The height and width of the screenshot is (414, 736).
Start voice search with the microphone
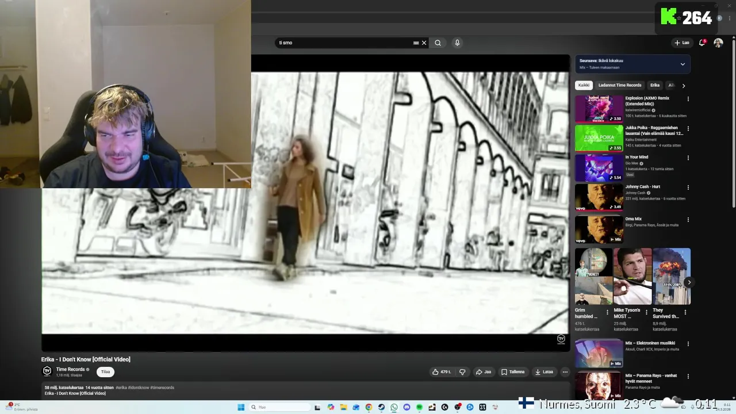[x=457, y=43]
